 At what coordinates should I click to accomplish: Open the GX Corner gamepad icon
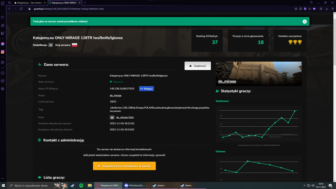point(9,3)
